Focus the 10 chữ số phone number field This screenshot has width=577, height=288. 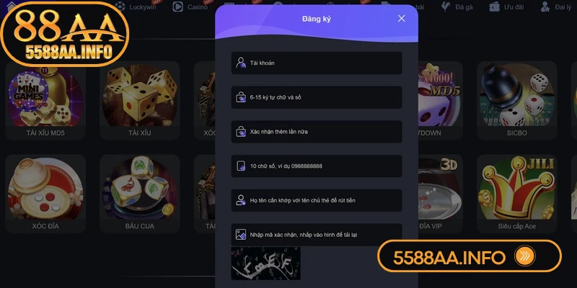317,166
